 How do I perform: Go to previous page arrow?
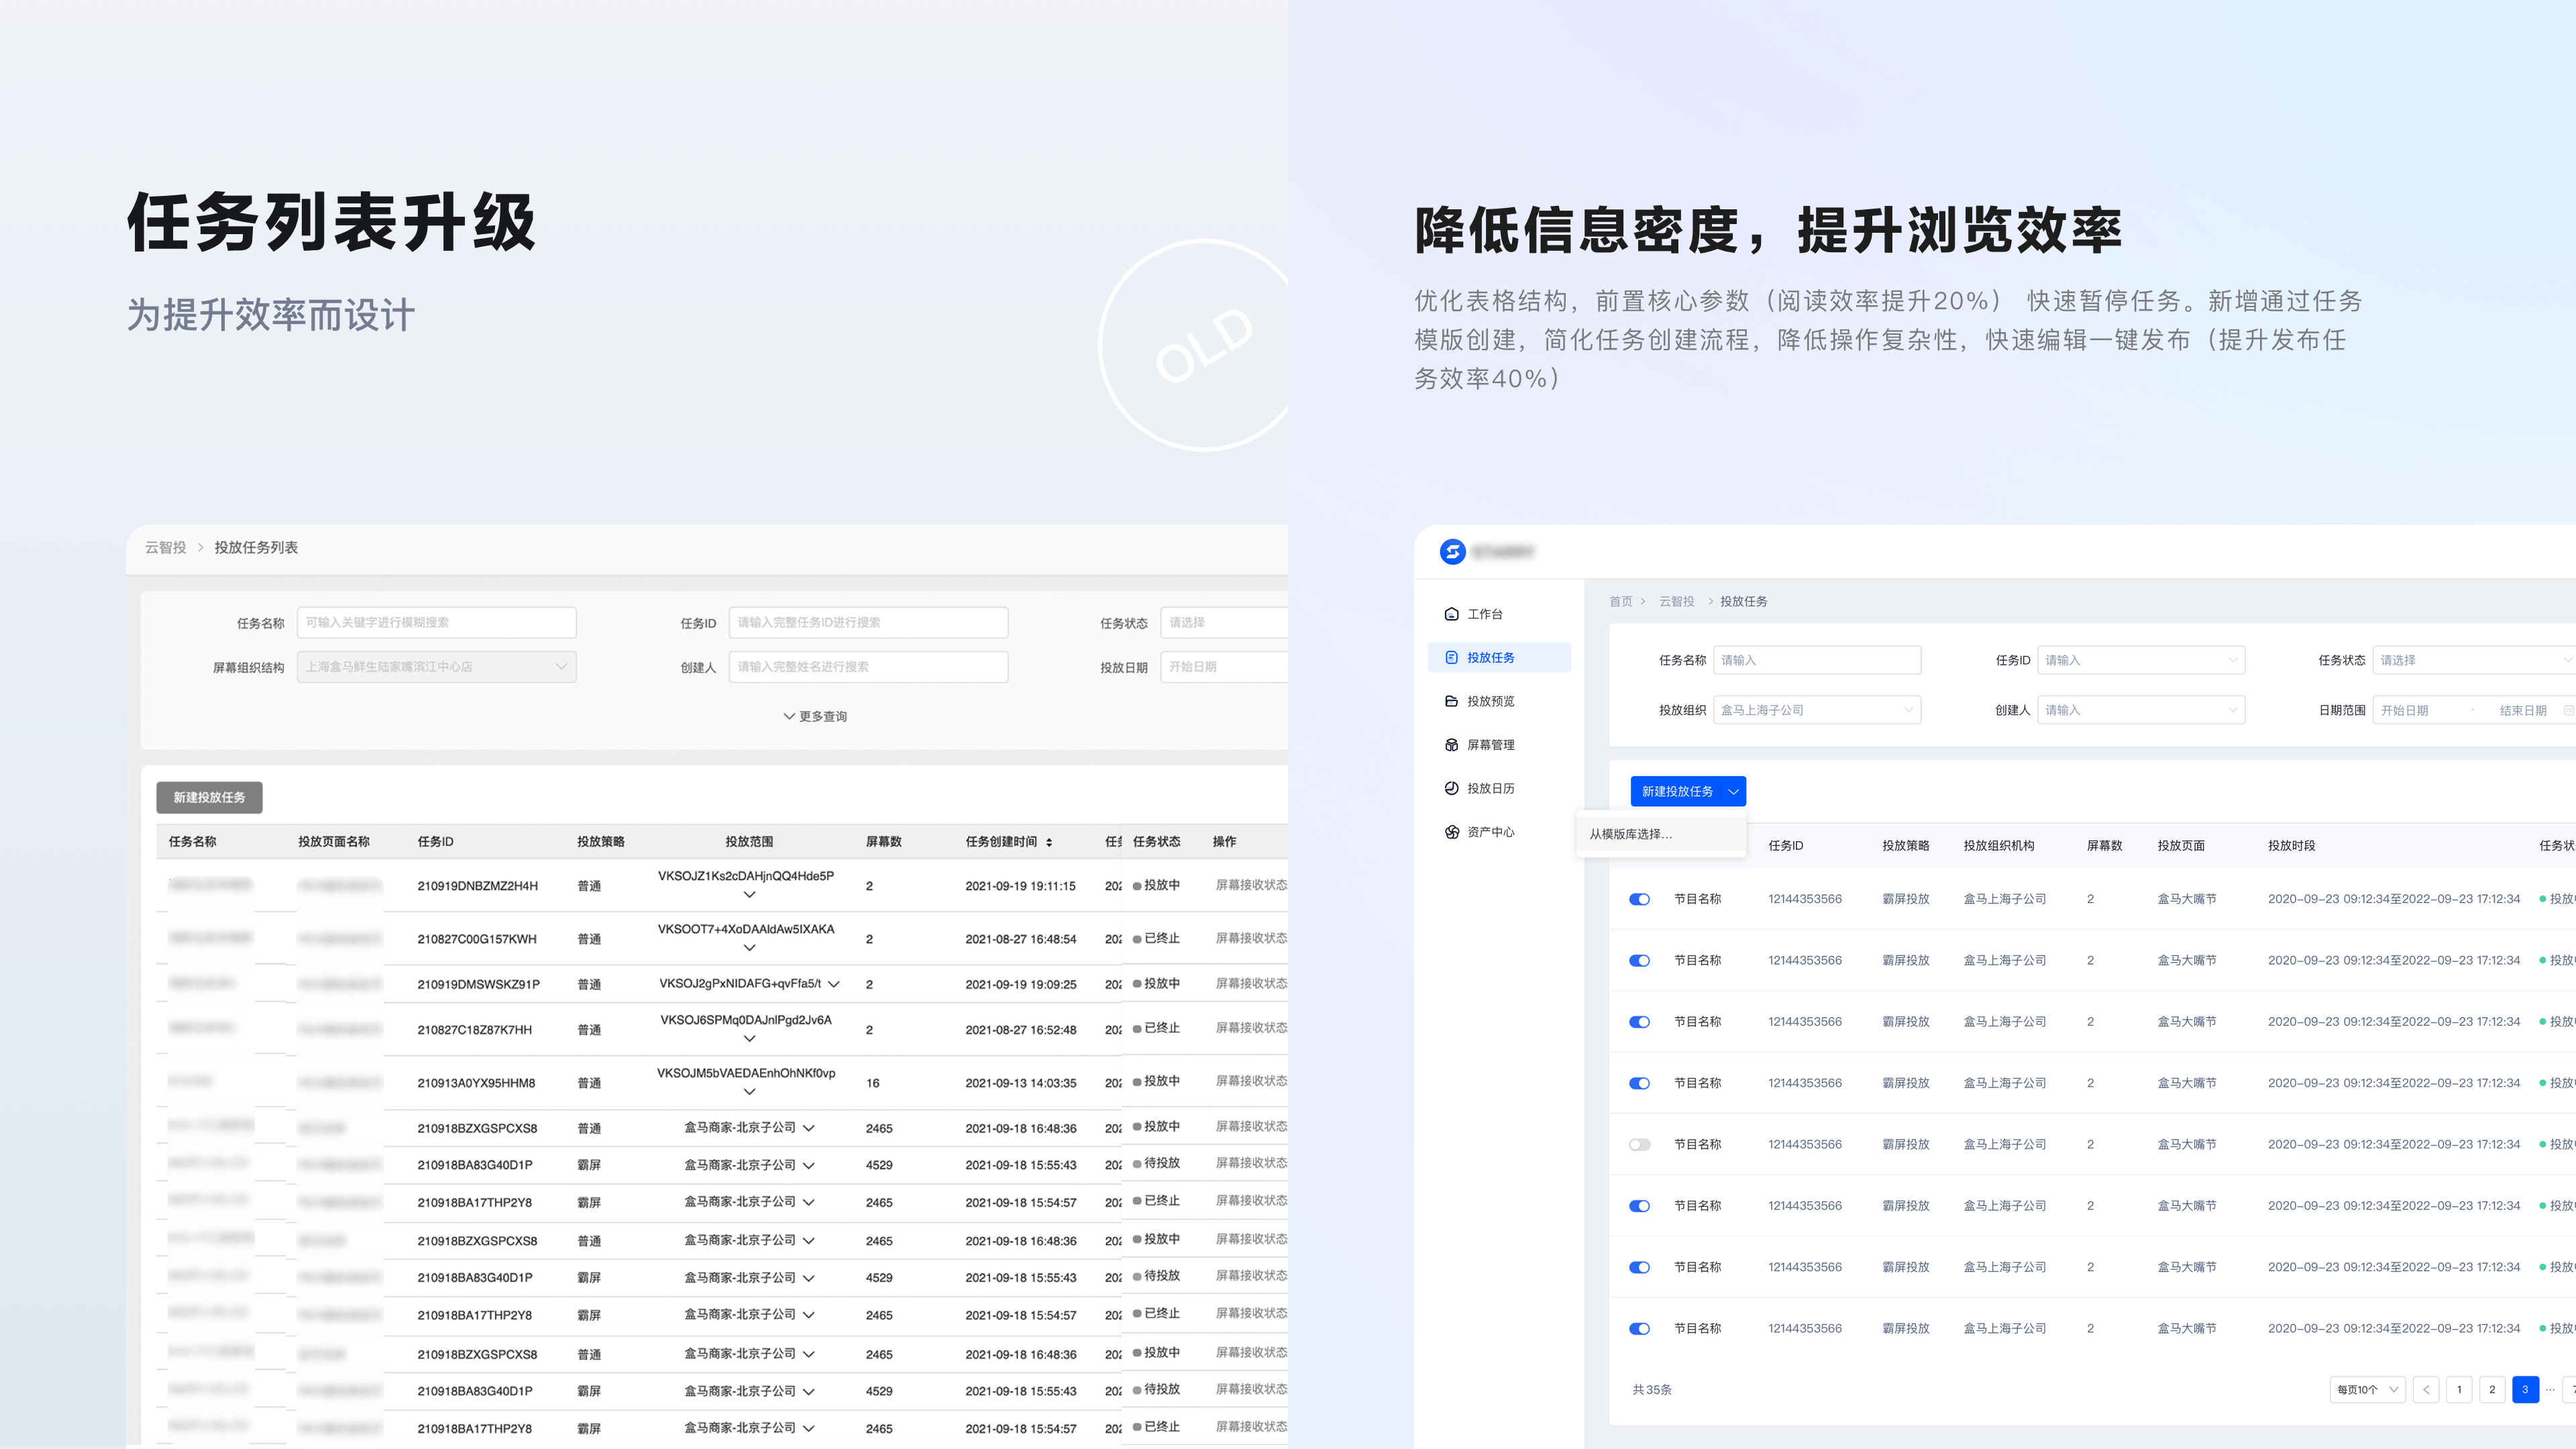(2426, 1389)
